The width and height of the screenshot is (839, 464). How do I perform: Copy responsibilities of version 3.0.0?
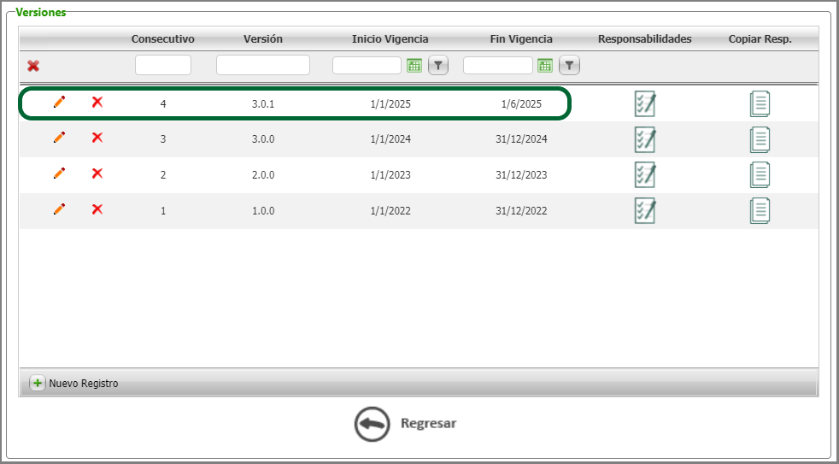pos(760,139)
